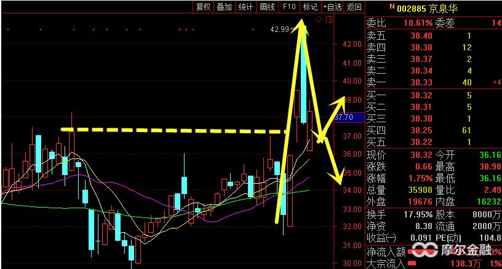The image size is (502, 269).
Task: Add stock via +自选 button
Action: coord(332,7)
